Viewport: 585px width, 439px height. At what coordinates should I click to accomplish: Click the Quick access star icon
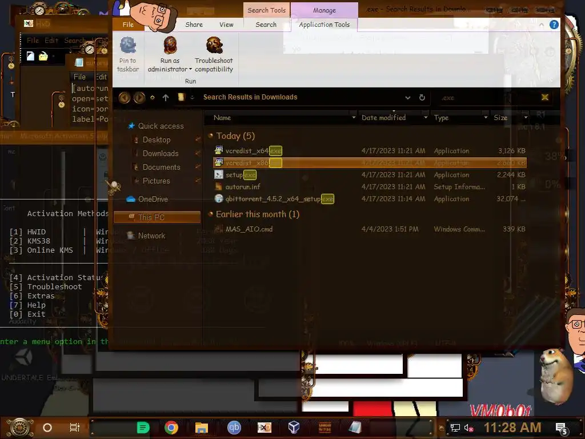tap(131, 126)
